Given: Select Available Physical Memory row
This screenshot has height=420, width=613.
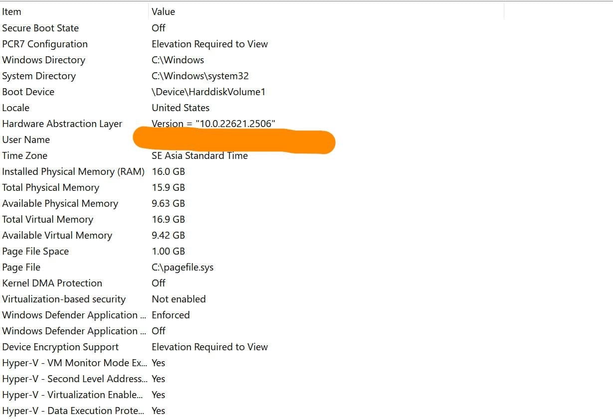Looking at the screenshot, I should [x=60, y=203].
